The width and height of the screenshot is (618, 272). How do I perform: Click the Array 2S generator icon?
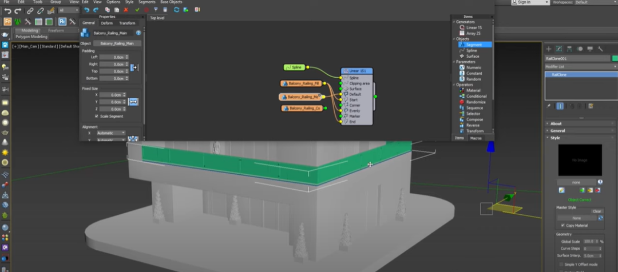(462, 33)
